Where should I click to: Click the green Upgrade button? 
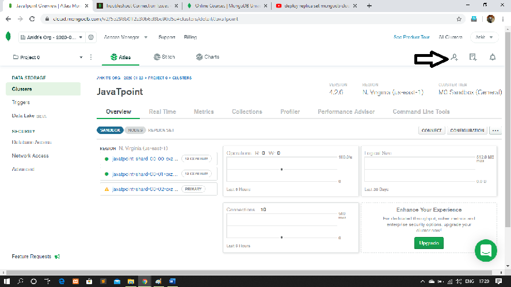click(429, 243)
